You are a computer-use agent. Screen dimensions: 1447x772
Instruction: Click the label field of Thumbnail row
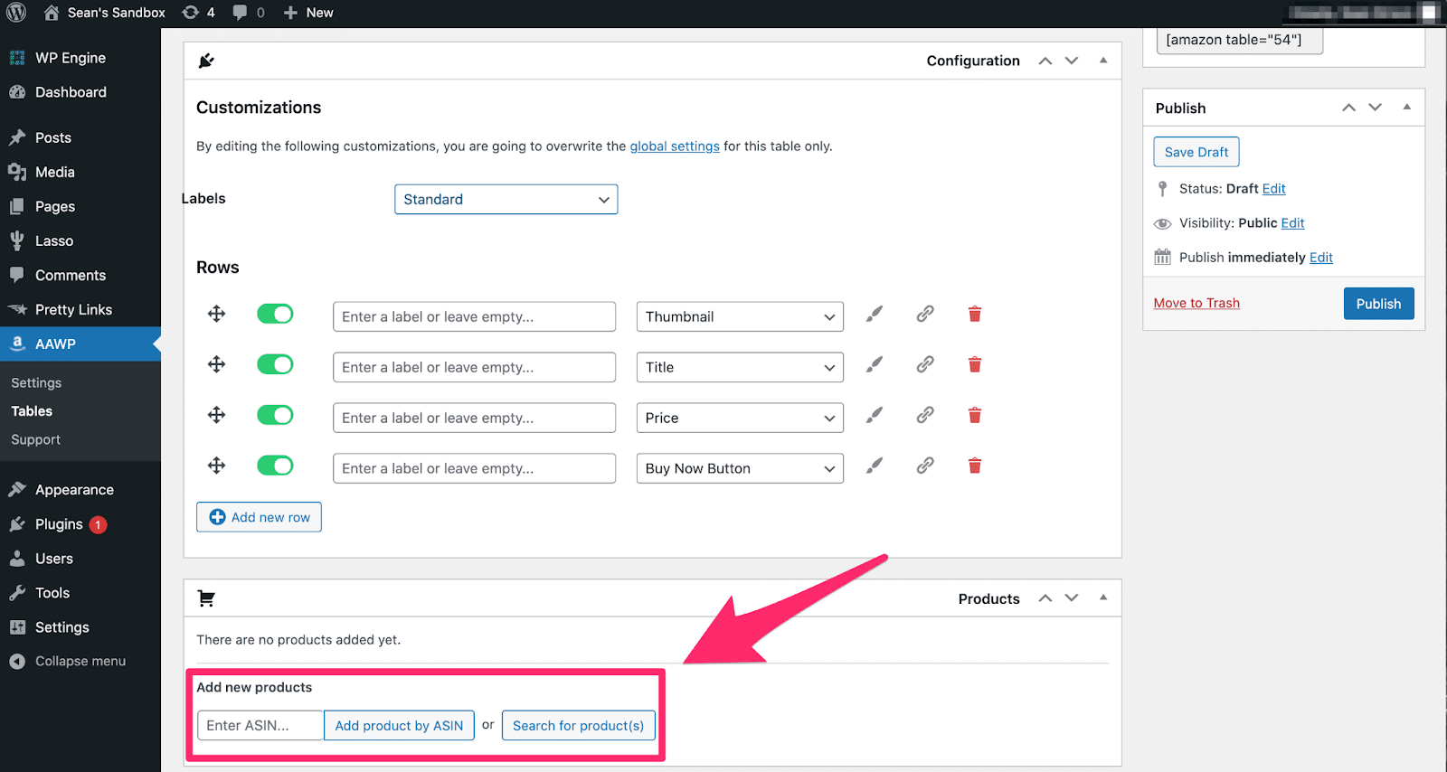pos(474,316)
